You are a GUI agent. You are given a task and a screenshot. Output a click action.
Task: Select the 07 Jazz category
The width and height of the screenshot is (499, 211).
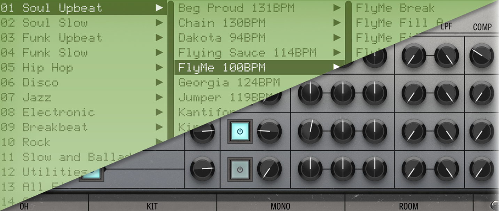point(37,98)
